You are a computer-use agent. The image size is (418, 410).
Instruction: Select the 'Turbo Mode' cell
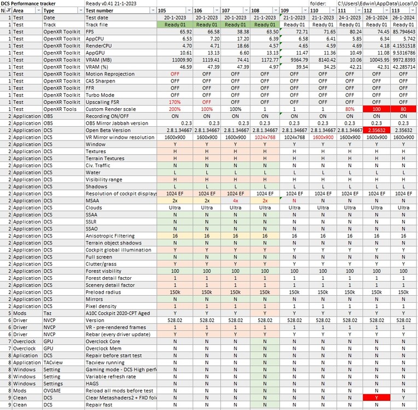tap(120, 95)
